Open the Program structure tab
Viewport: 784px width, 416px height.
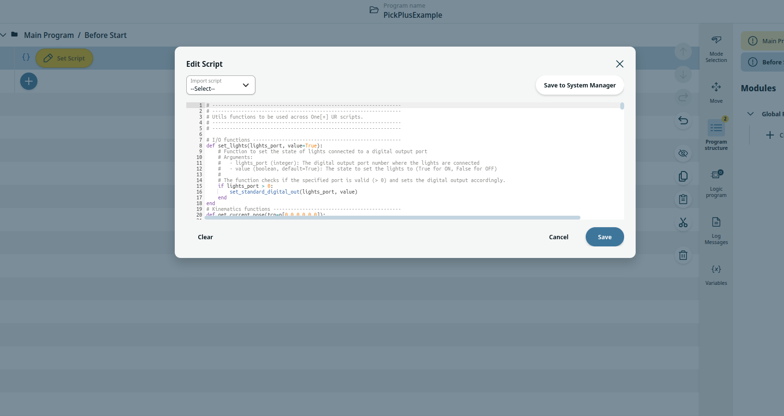point(716,135)
